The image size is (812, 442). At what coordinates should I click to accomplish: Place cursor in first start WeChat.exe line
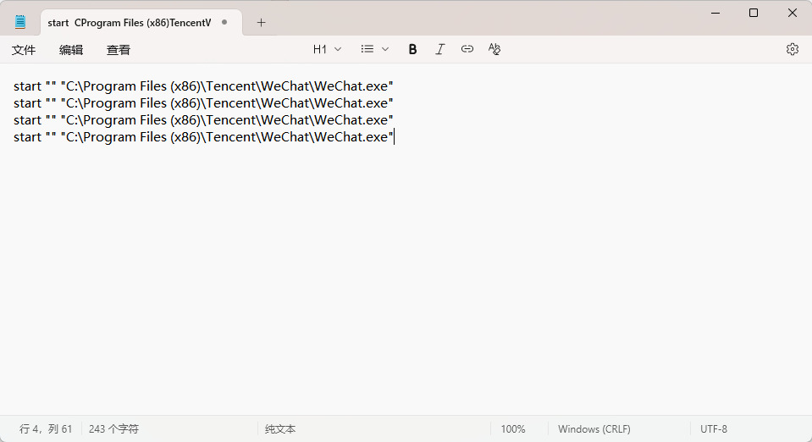pyautogui.click(x=203, y=86)
